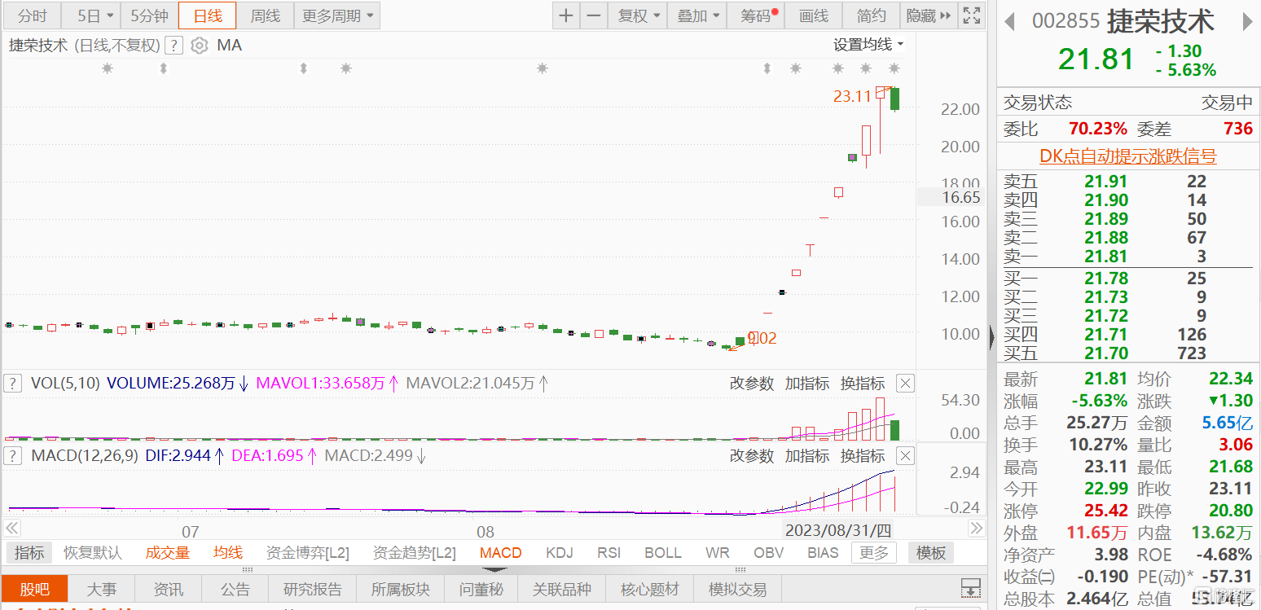Go to previous stock with left arrow
The height and width of the screenshot is (610, 1261).
(1009, 22)
